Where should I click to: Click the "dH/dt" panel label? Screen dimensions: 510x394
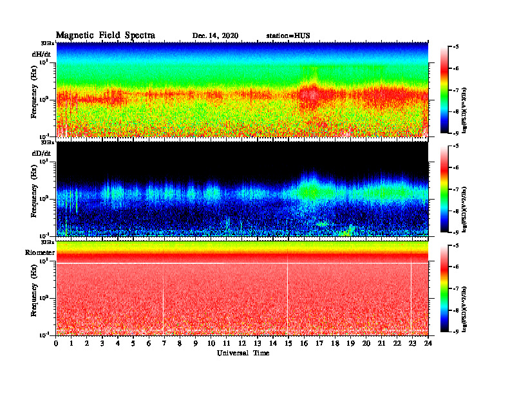point(41,54)
